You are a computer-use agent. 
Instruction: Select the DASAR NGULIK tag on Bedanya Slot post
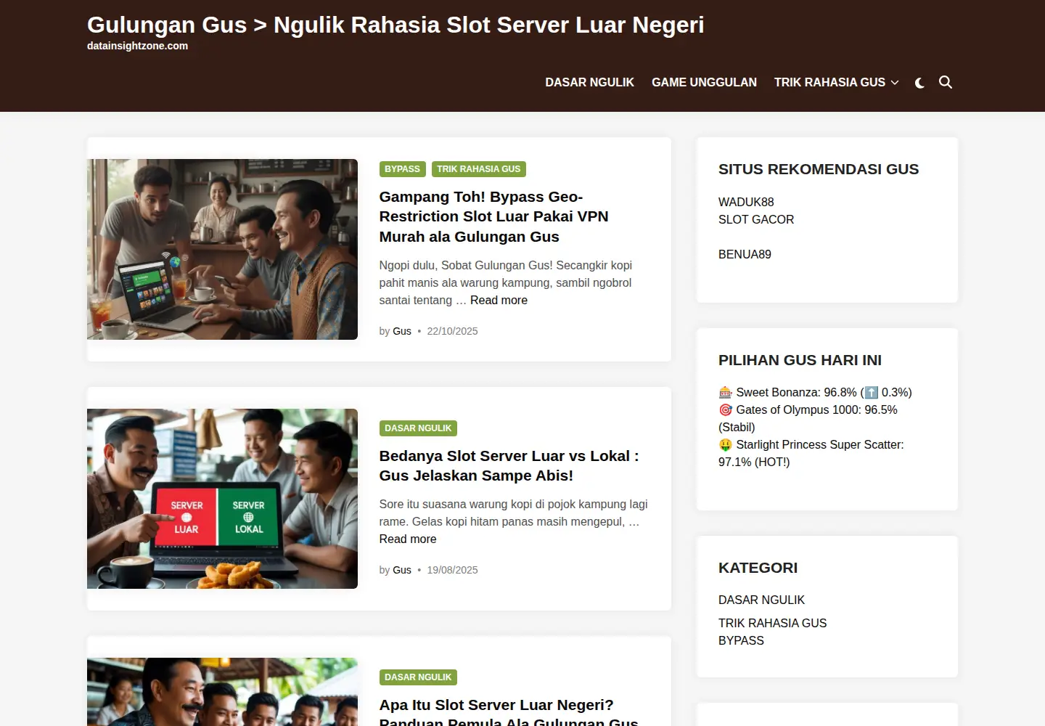418,428
